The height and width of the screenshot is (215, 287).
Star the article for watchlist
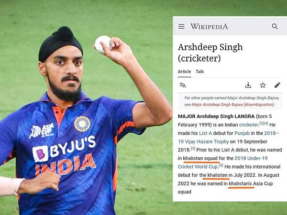263,85
